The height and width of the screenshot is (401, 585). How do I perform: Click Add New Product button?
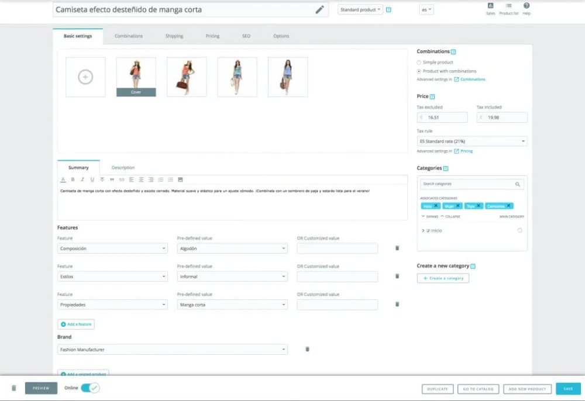point(527,389)
